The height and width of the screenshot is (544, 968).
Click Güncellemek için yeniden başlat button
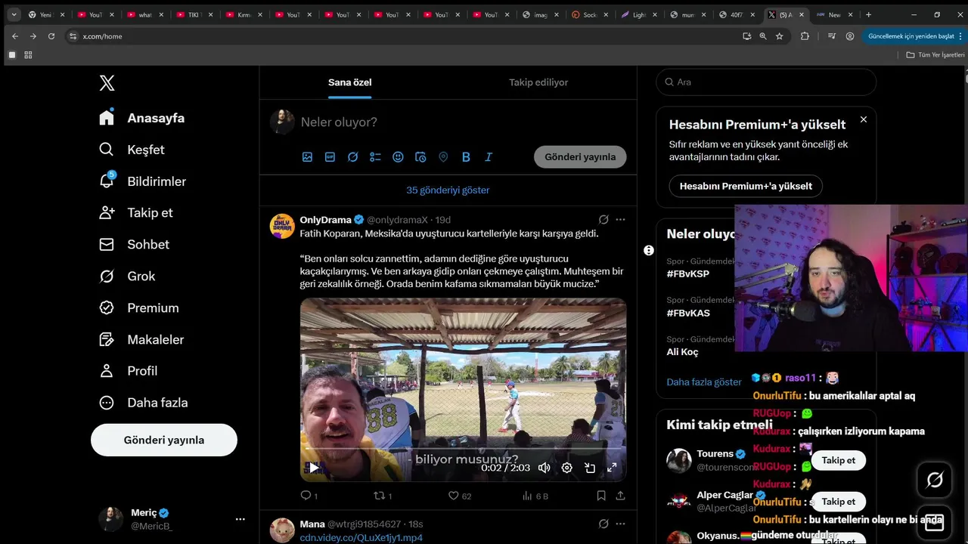pos(911,36)
